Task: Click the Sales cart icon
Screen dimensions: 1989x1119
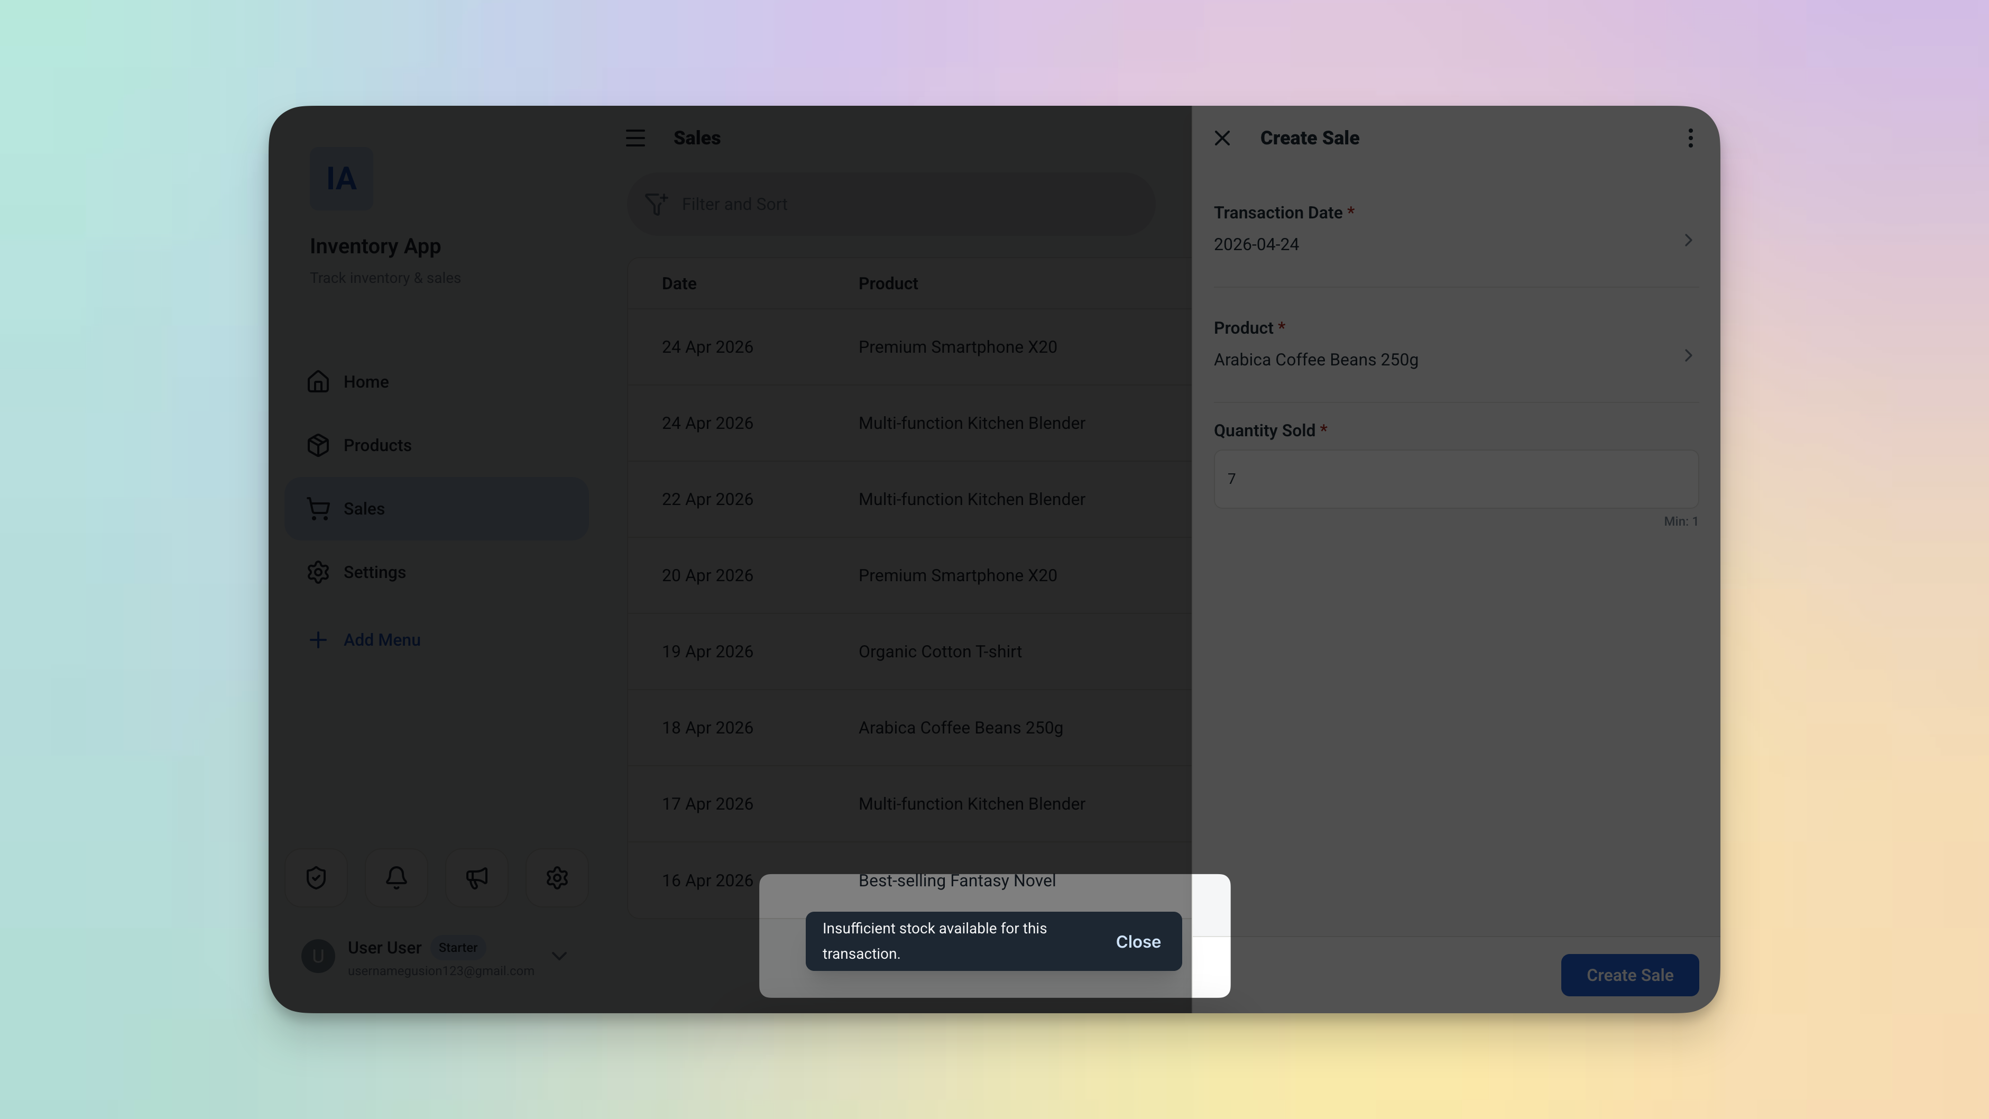Action: click(x=318, y=509)
